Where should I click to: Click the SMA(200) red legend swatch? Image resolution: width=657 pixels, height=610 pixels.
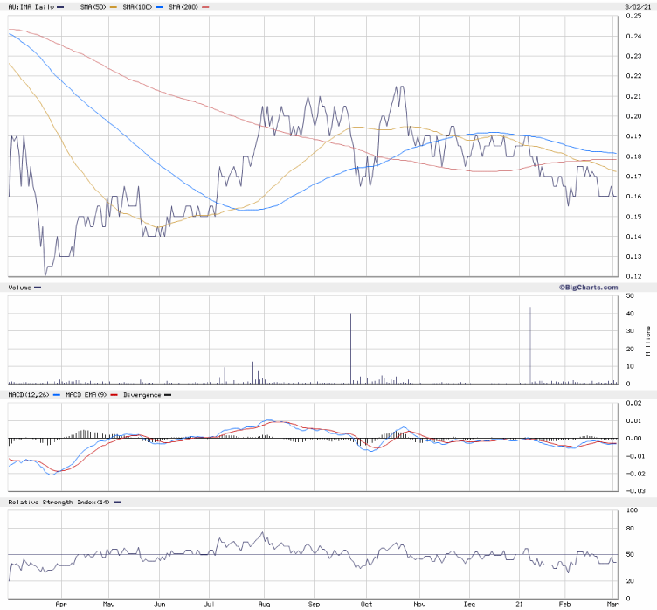pos(205,7)
